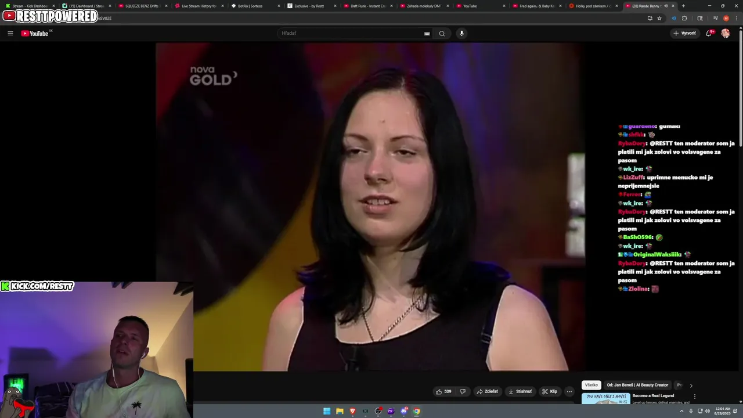This screenshot has width=743, height=418.
Task: Open the Become a Real Legend ad thumbnail
Action: pos(605,398)
